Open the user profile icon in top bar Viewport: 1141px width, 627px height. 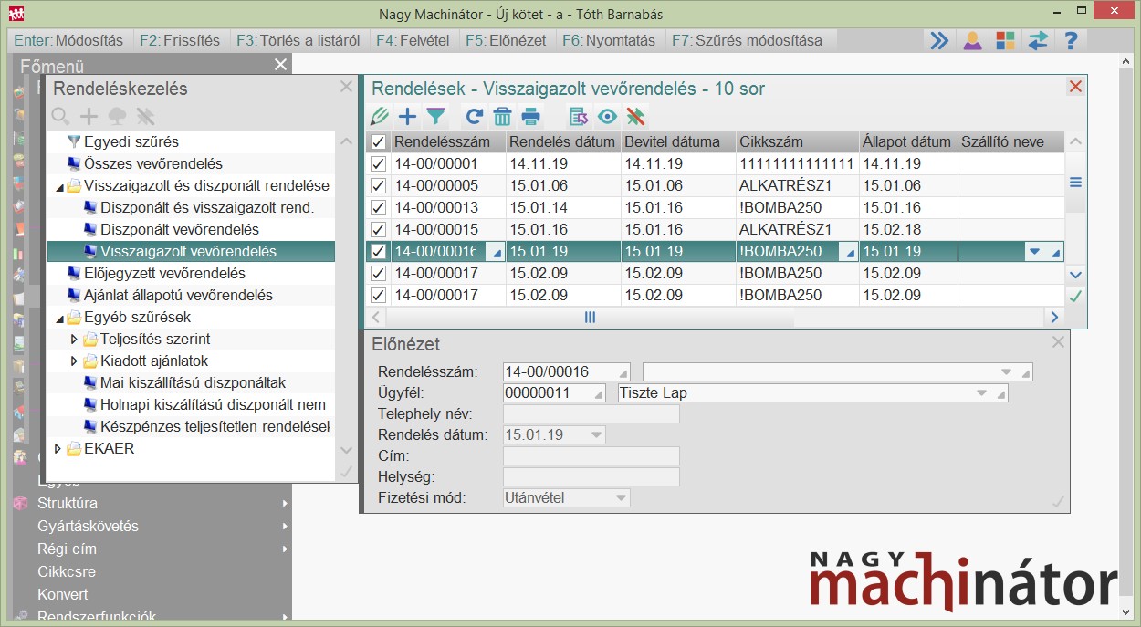[972, 41]
